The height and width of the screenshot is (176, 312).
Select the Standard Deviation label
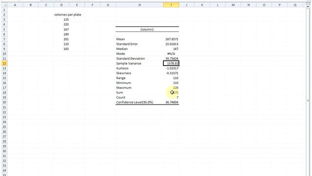[139, 59]
